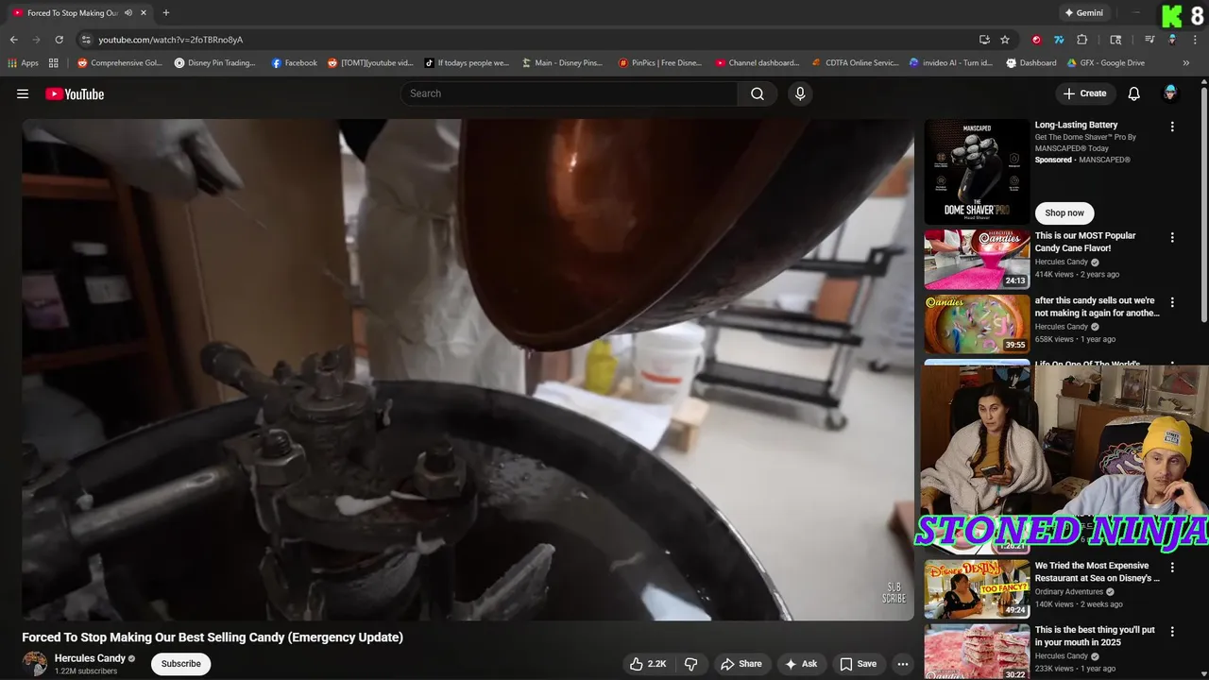Click the address bar URL
The image size is (1209, 680).
[x=171, y=40]
